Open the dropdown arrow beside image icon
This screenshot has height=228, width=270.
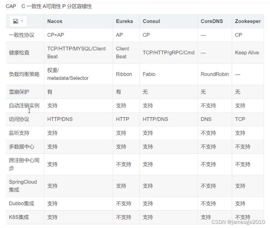(x=22, y=21)
